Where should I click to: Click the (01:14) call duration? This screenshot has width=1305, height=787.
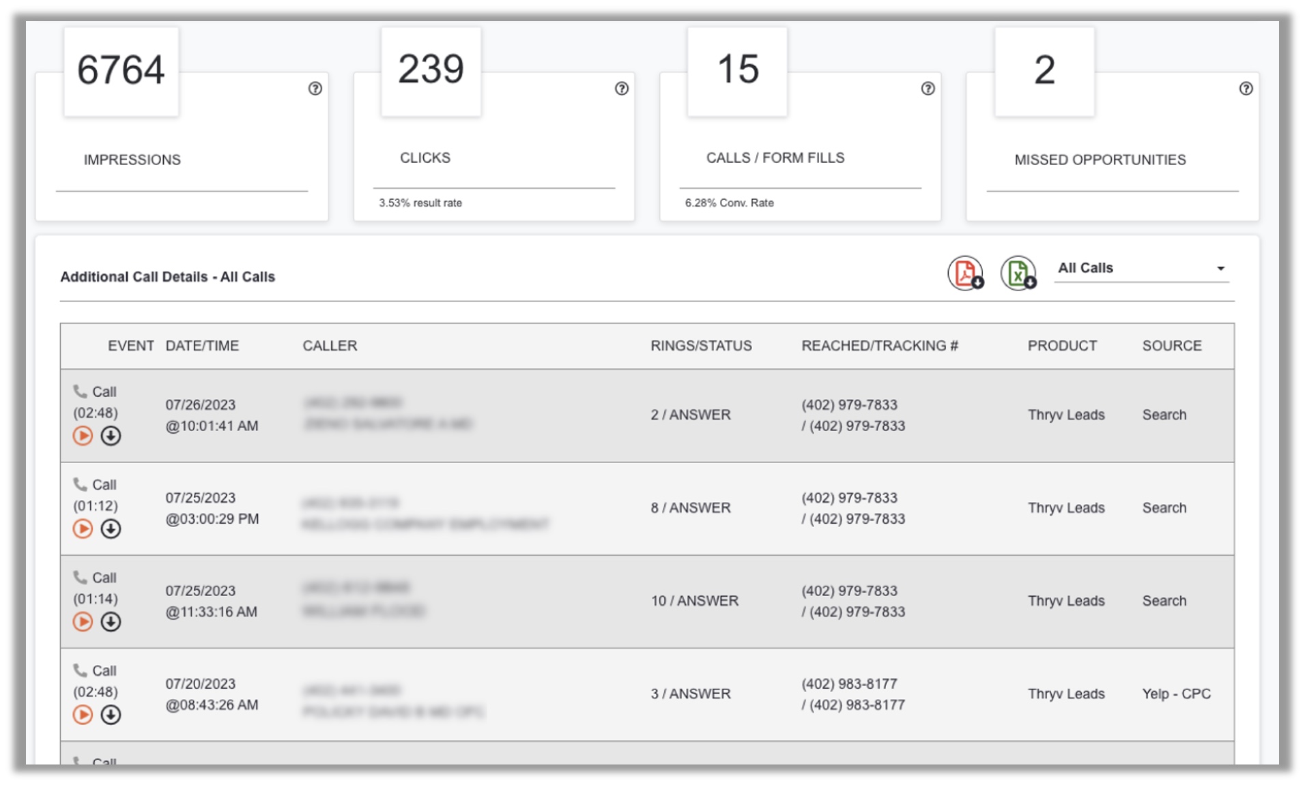pyautogui.click(x=95, y=599)
